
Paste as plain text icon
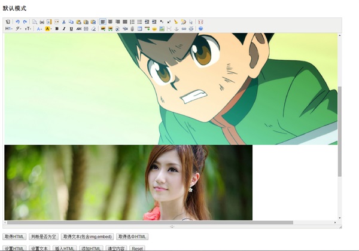(x=86, y=22)
